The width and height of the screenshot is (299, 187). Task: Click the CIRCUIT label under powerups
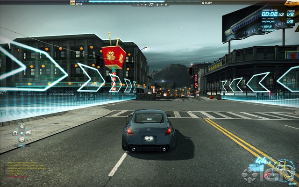[x=22, y=145]
